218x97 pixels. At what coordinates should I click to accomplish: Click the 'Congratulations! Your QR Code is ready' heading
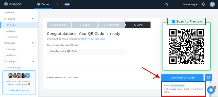click(x=83, y=33)
